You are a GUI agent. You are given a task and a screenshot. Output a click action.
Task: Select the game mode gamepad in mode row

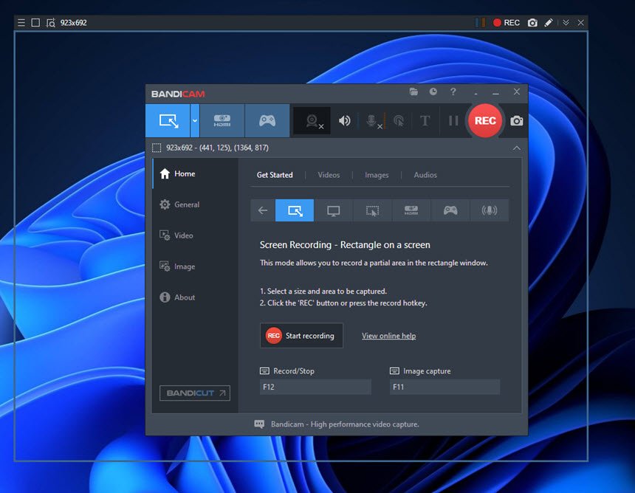coord(450,210)
